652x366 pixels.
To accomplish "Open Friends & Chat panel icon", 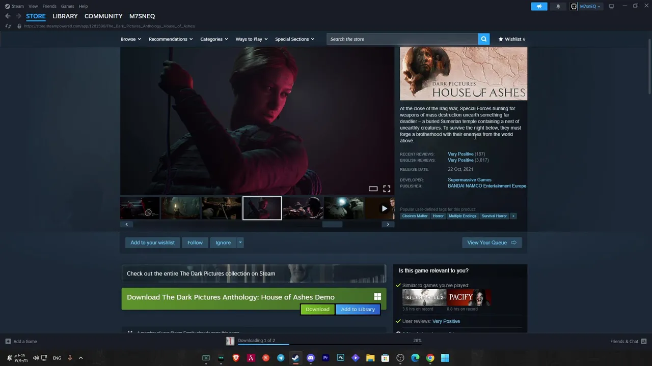I will coord(644,341).
